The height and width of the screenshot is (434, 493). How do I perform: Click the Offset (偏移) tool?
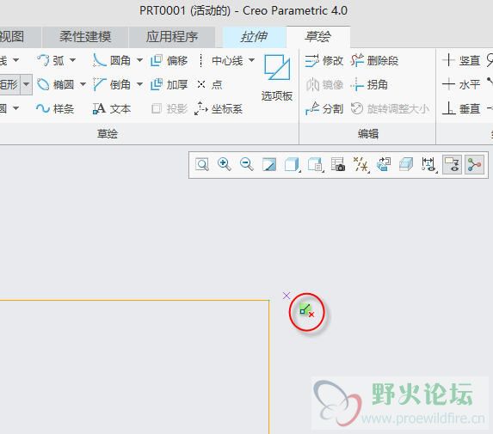[x=169, y=60]
